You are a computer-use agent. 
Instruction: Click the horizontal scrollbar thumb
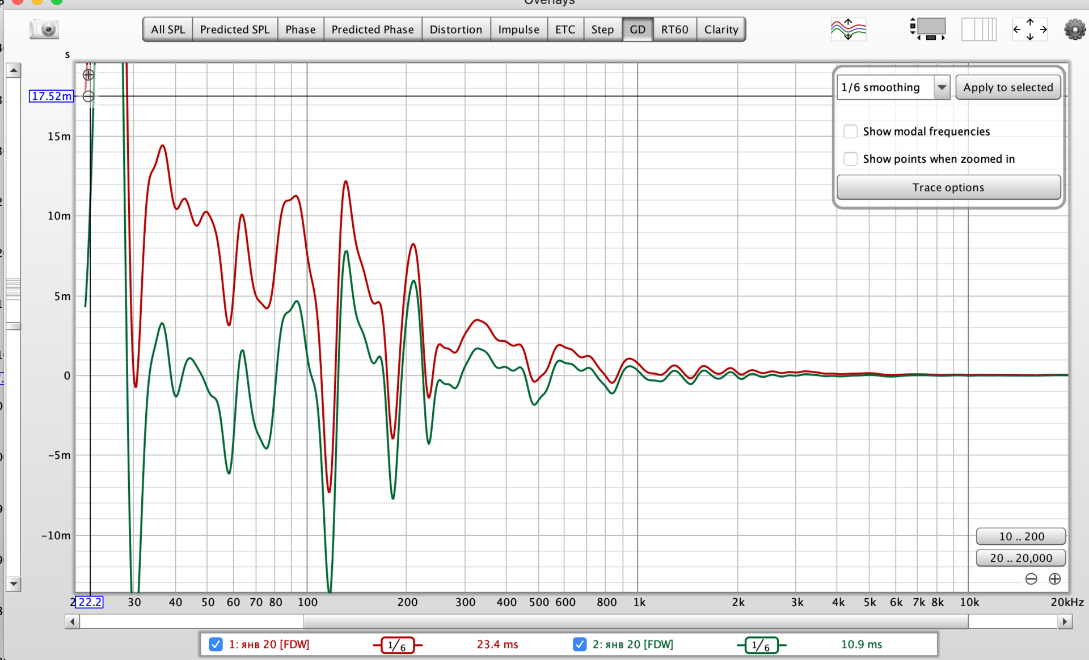point(635,622)
